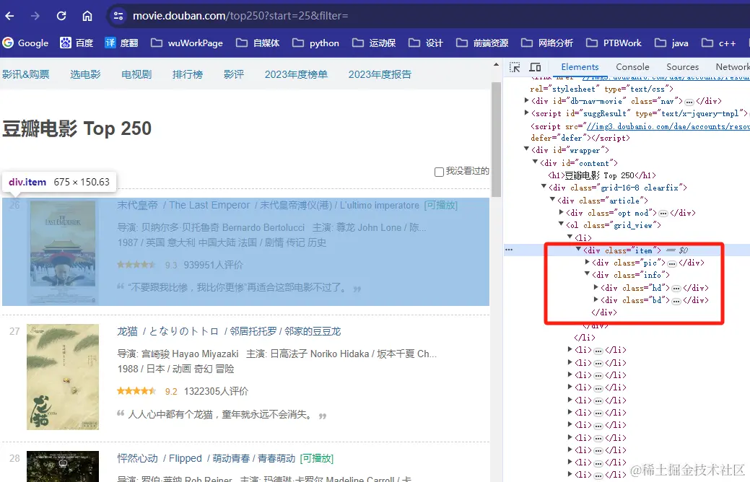750x482 pixels.
Task: Toggle the DevTools device toolbar icon
Action: pyautogui.click(x=535, y=67)
